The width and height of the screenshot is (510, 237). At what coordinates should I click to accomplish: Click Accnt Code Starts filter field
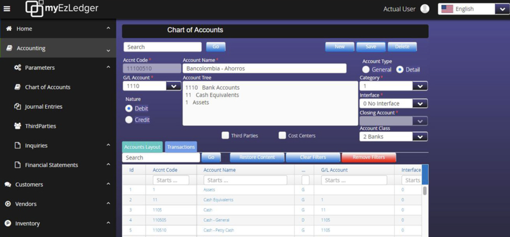(171, 180)
